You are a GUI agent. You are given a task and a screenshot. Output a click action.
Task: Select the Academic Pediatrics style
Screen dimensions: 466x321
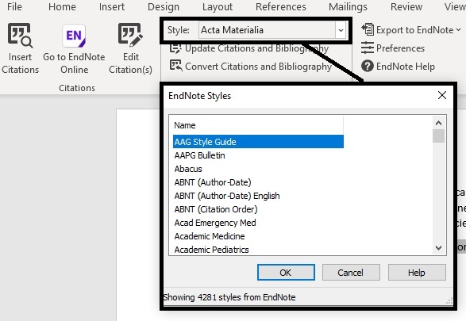[x=258, y=250]
